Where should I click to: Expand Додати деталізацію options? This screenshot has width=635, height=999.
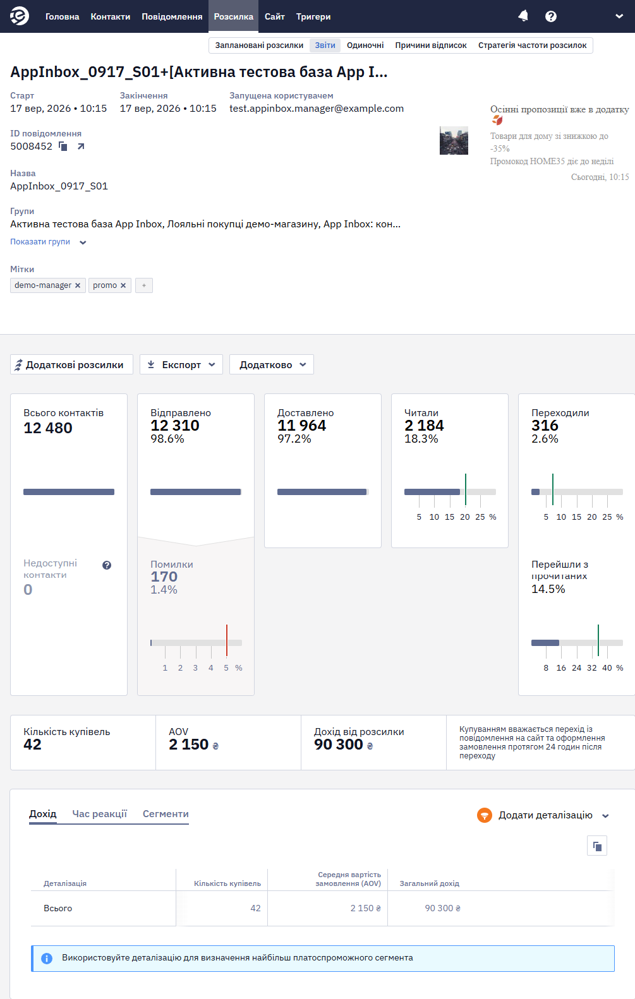click(543, 815)
